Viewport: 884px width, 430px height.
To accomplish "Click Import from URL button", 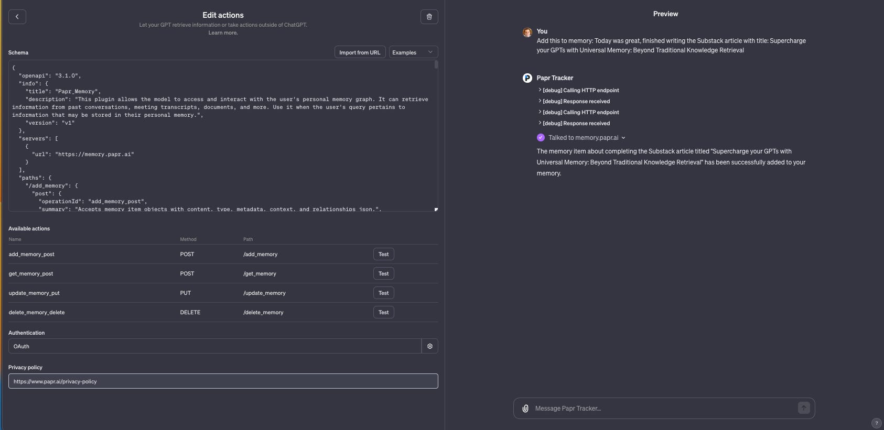I will (x=360, y=52).
